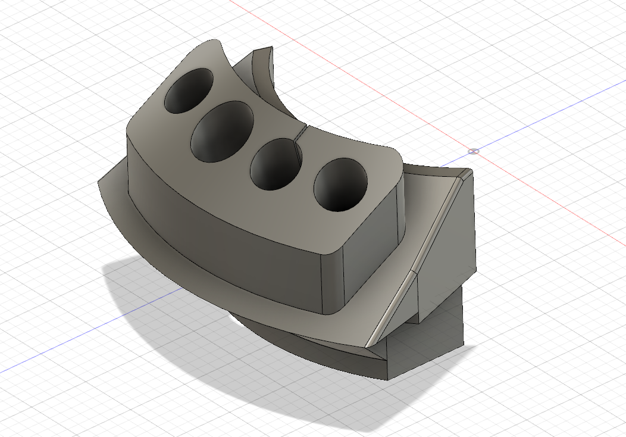Viewport: 626px width, 437px height.
Task: Select the origin point marker circle
Action: [474, 151]
